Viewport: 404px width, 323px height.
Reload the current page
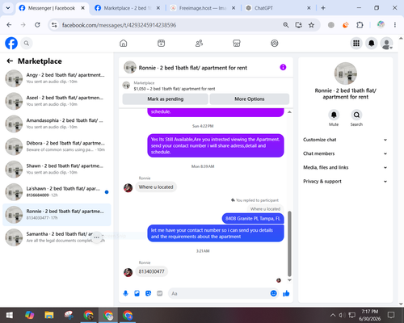[37, 25]
